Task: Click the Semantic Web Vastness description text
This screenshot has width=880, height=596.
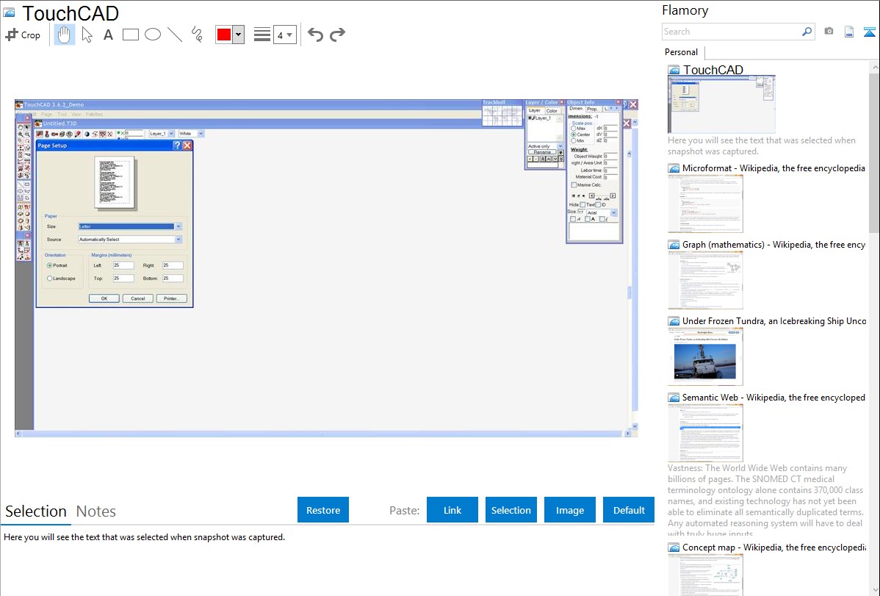Action: 765,501
